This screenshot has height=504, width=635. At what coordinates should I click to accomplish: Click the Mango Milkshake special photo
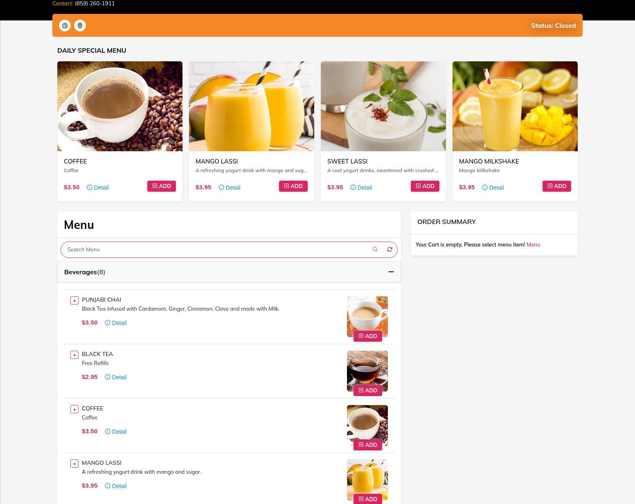(515, 106)
